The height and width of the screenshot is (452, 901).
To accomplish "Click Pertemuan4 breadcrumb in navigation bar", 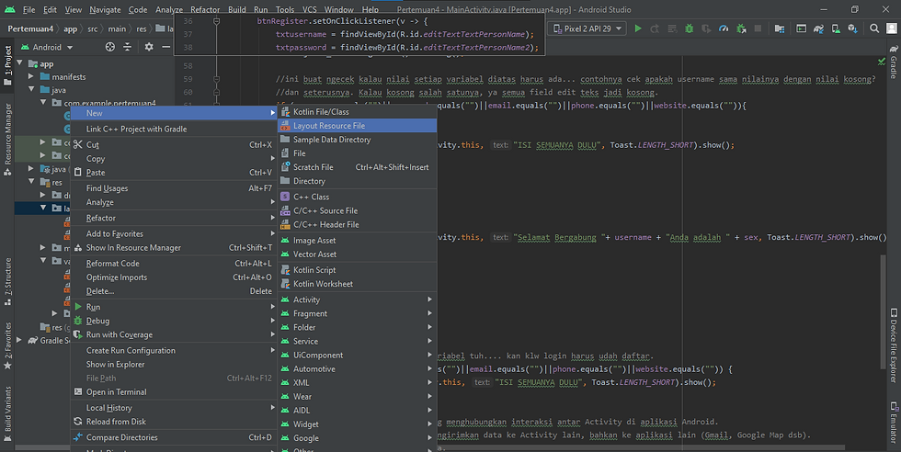I will pyautogui.click(x=30, y=28).
